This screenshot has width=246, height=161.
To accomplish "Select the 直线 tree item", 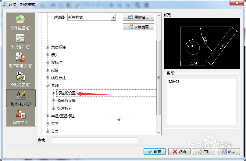I will pyautogui.click(x=55, y=85).
